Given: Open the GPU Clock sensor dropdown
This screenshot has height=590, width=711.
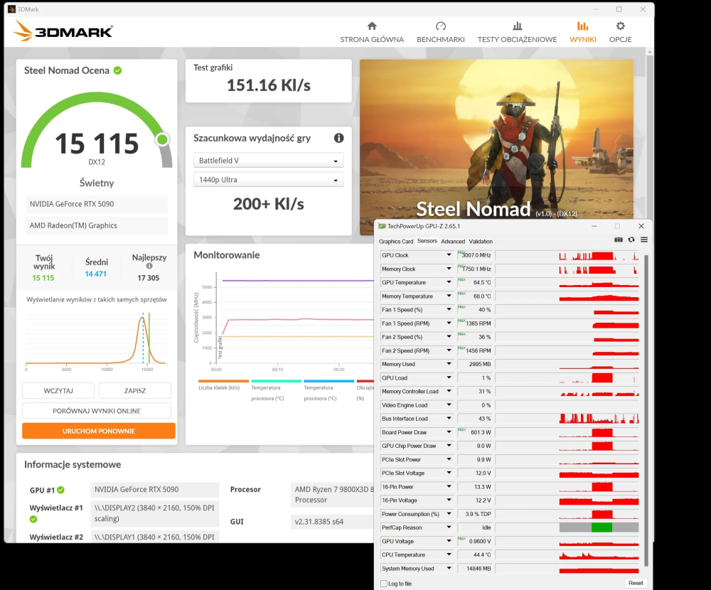Looking at the screenshot, I should click(449, 255).
